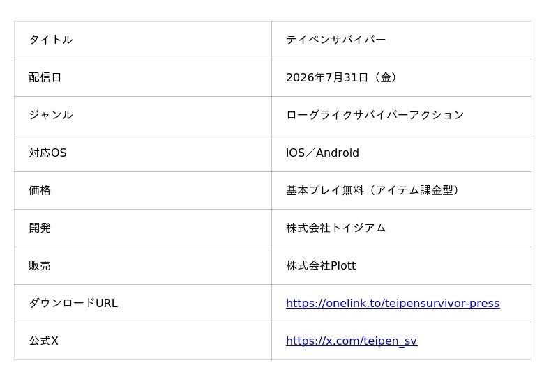Click the 株式会社トイジアム developer text
This screenshot has height=381, width=558.
335,228
